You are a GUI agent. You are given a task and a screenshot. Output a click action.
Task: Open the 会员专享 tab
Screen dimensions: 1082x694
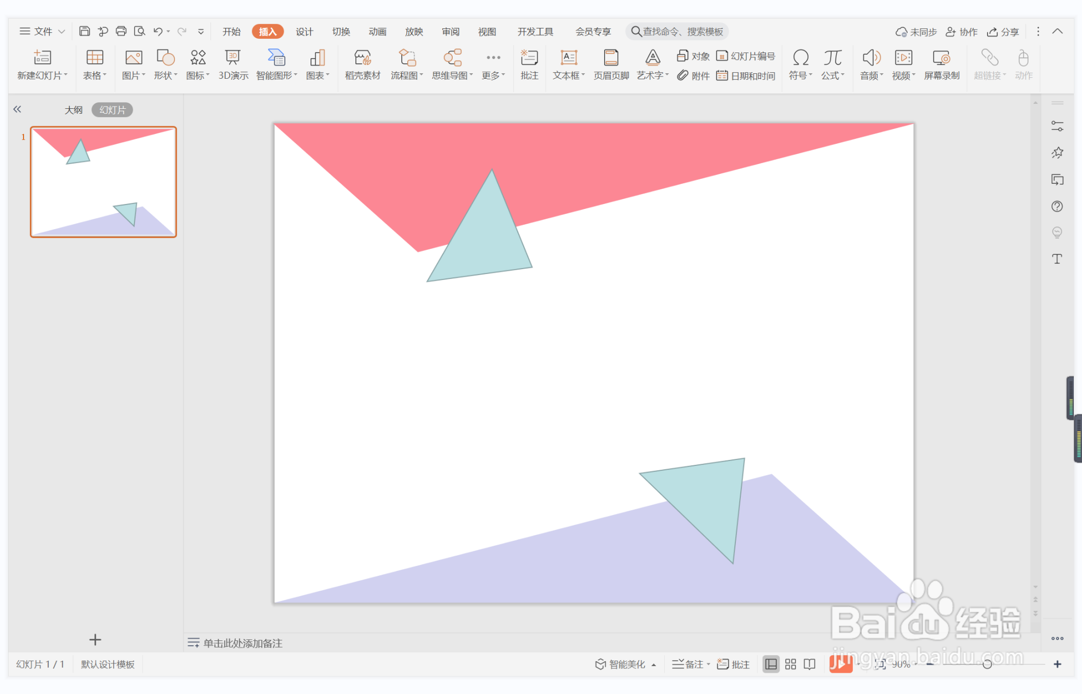coord(593,32)
